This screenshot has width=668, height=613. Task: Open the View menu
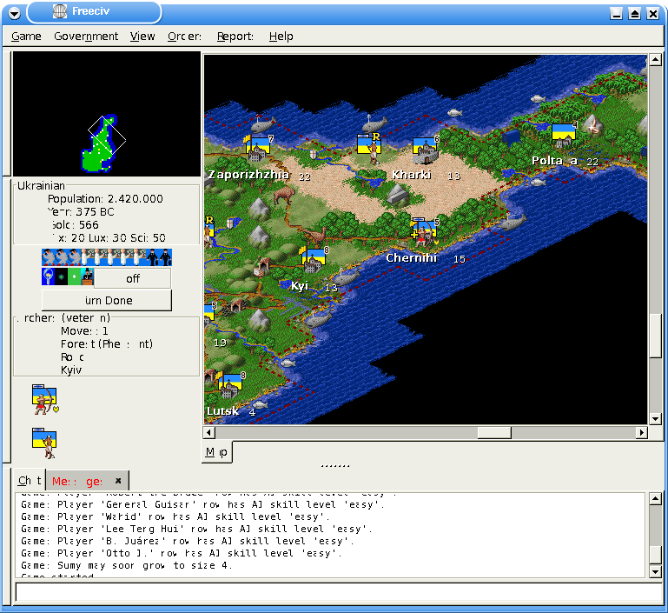[142, 37]
